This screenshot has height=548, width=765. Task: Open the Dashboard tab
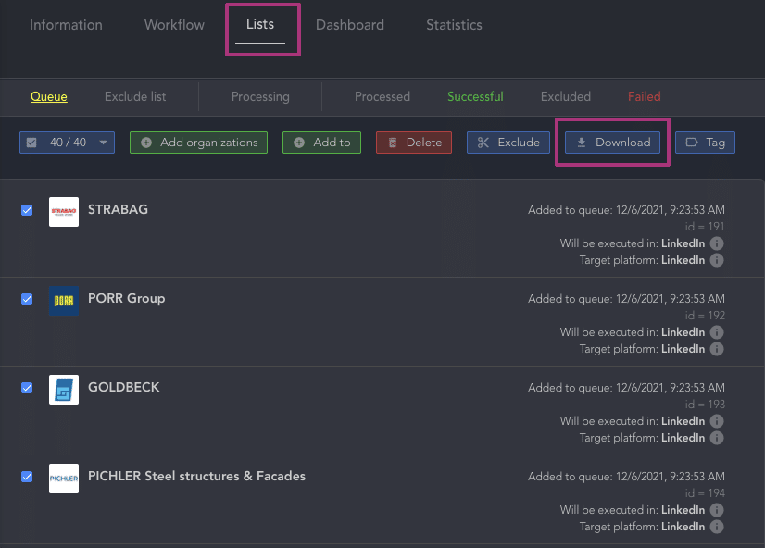(350, 25)
